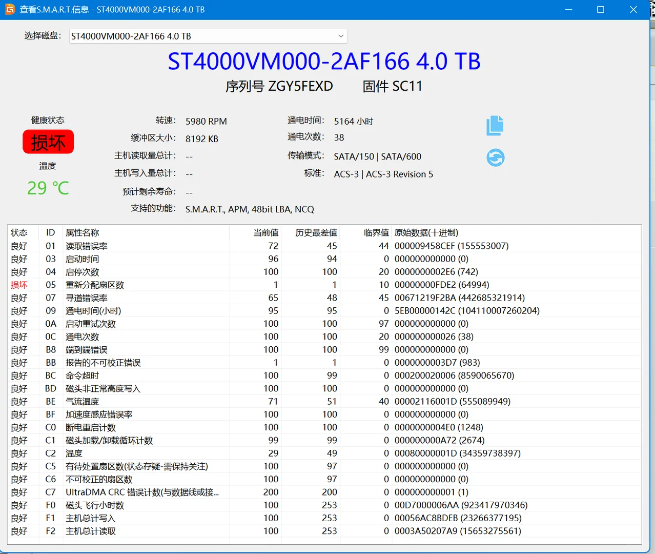Viewport: 655px width, 554px height.
Task: Click the app logo in title bar
Action: [10, 9]
